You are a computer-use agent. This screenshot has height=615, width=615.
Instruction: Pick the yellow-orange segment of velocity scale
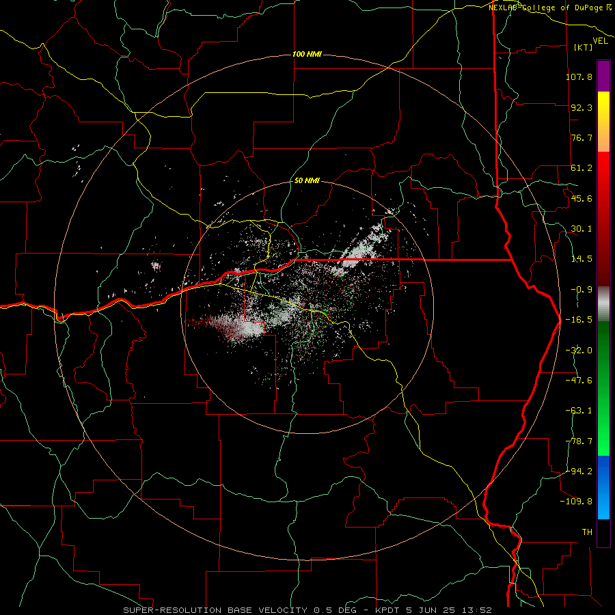click(x=603, y=122)
